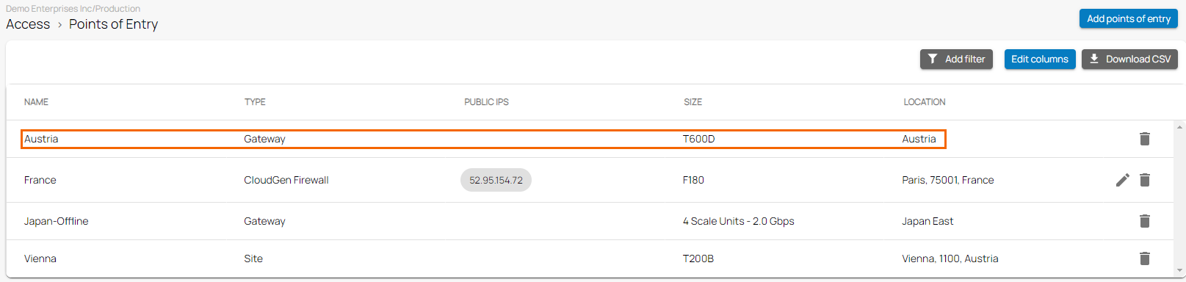Delete the Japan-Offline gateway entry
This screenshot has height=282, width=1186.
tap(1144, 221)
